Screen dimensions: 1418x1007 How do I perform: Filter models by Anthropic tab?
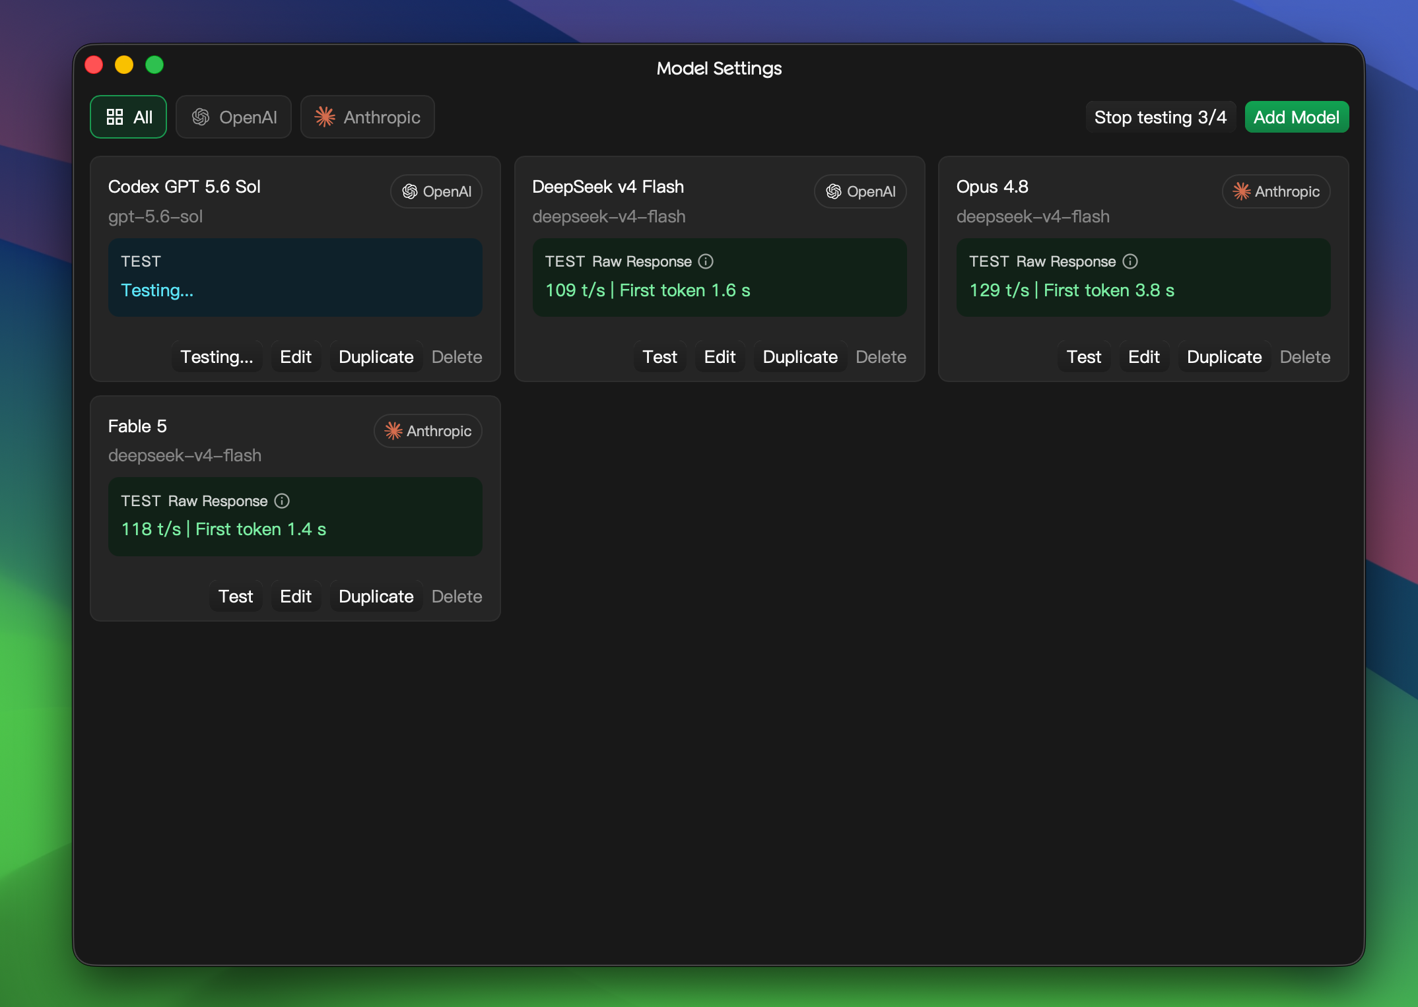click(367, 117)
